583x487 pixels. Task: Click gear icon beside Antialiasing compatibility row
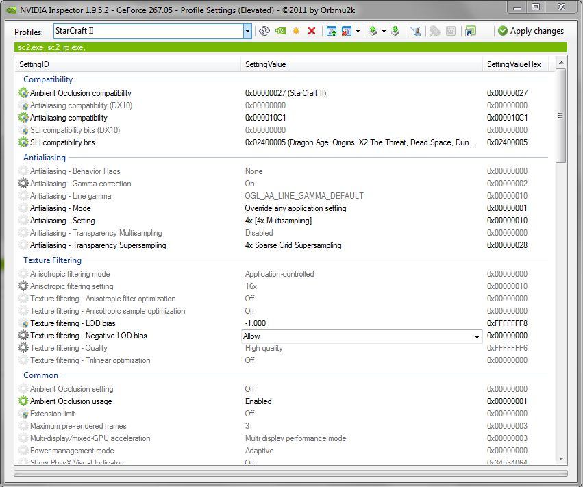coord(23,118)
